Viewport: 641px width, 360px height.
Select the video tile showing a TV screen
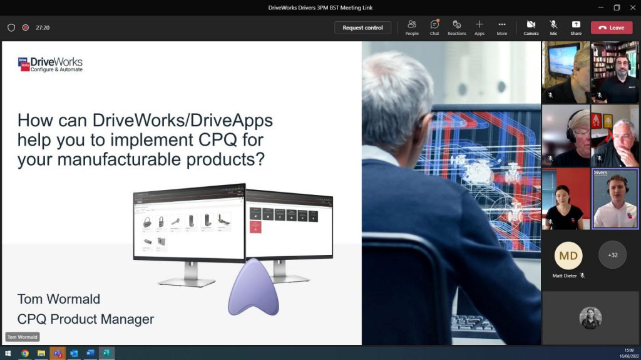point(566,72)
